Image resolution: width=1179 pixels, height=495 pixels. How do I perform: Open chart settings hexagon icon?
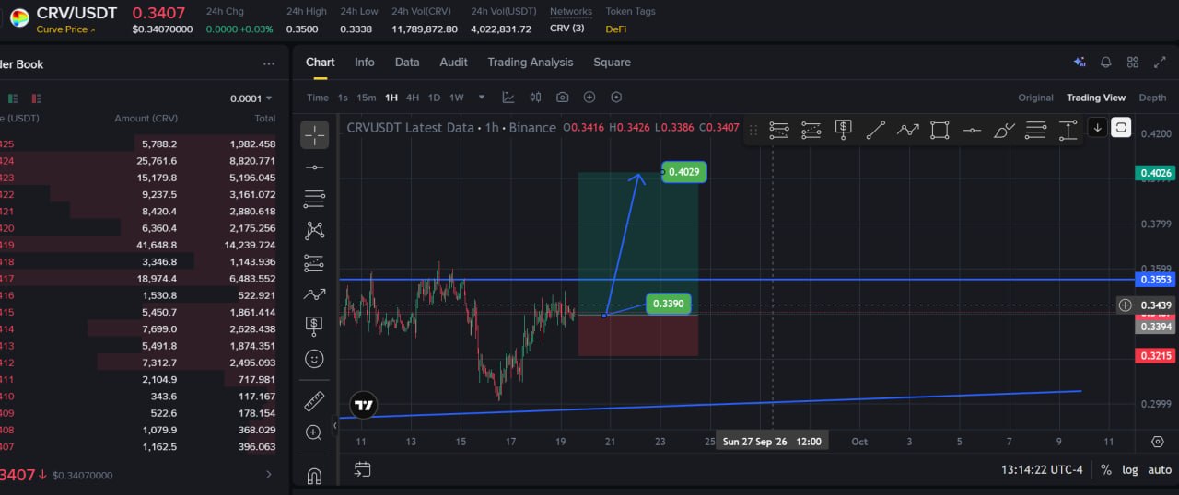616,98
